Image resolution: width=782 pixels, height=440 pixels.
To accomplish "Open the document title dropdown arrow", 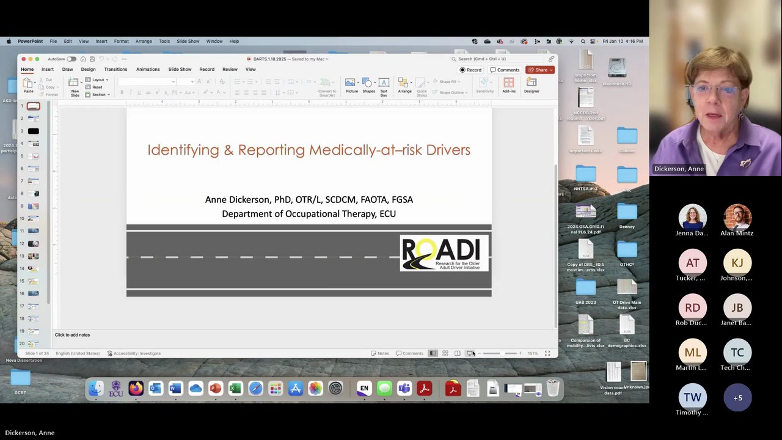I will tap(327, 59).
